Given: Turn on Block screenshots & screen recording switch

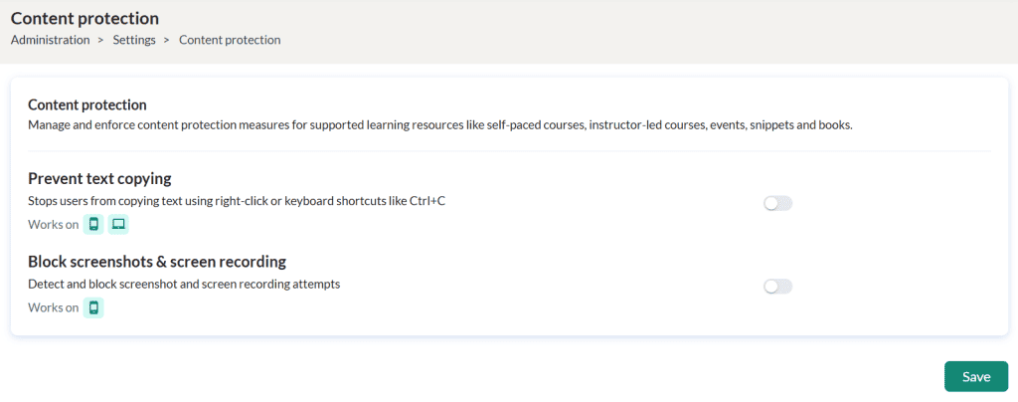Looking at the screenshot, I should coord(777,287).
